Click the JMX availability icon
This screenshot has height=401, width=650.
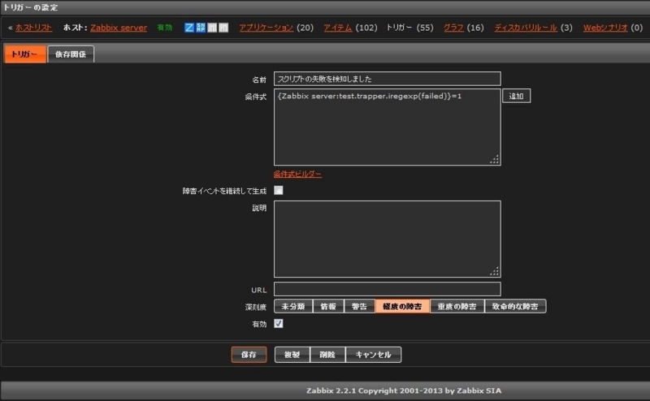point(212,28)
